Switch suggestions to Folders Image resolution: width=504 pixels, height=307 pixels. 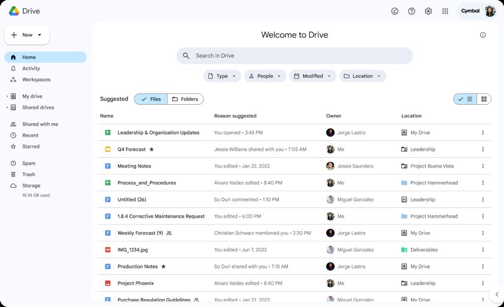point(186,99)
